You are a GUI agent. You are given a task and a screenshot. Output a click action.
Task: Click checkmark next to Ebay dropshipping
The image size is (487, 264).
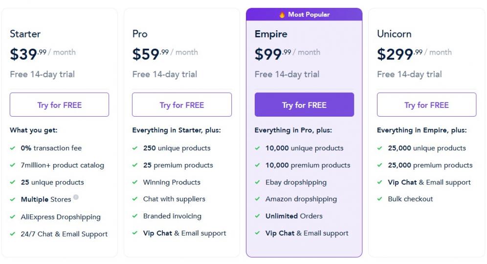257,182
